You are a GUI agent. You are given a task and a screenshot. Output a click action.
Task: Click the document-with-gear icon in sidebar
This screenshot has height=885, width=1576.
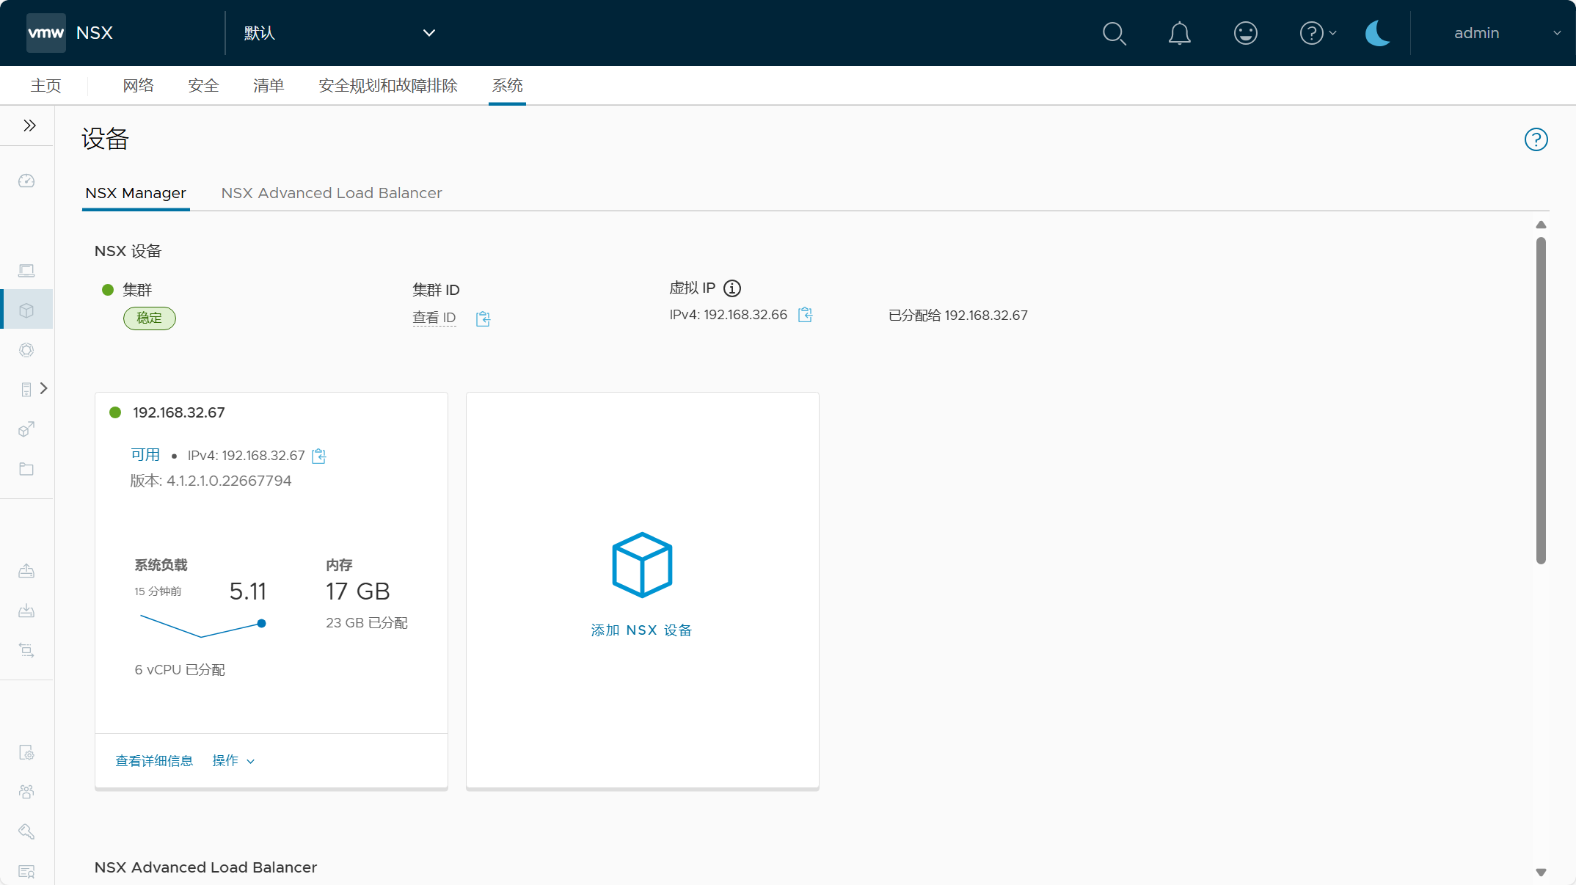tap(26, 752)
